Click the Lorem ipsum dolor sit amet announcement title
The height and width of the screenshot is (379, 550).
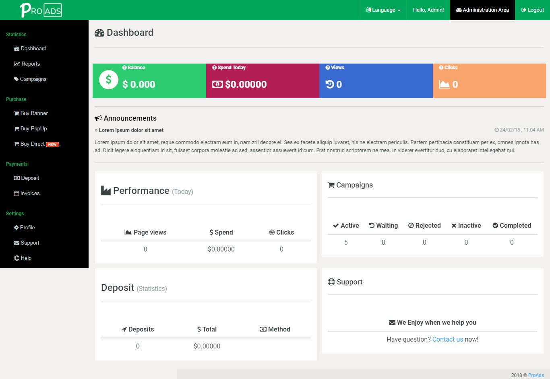131,130
